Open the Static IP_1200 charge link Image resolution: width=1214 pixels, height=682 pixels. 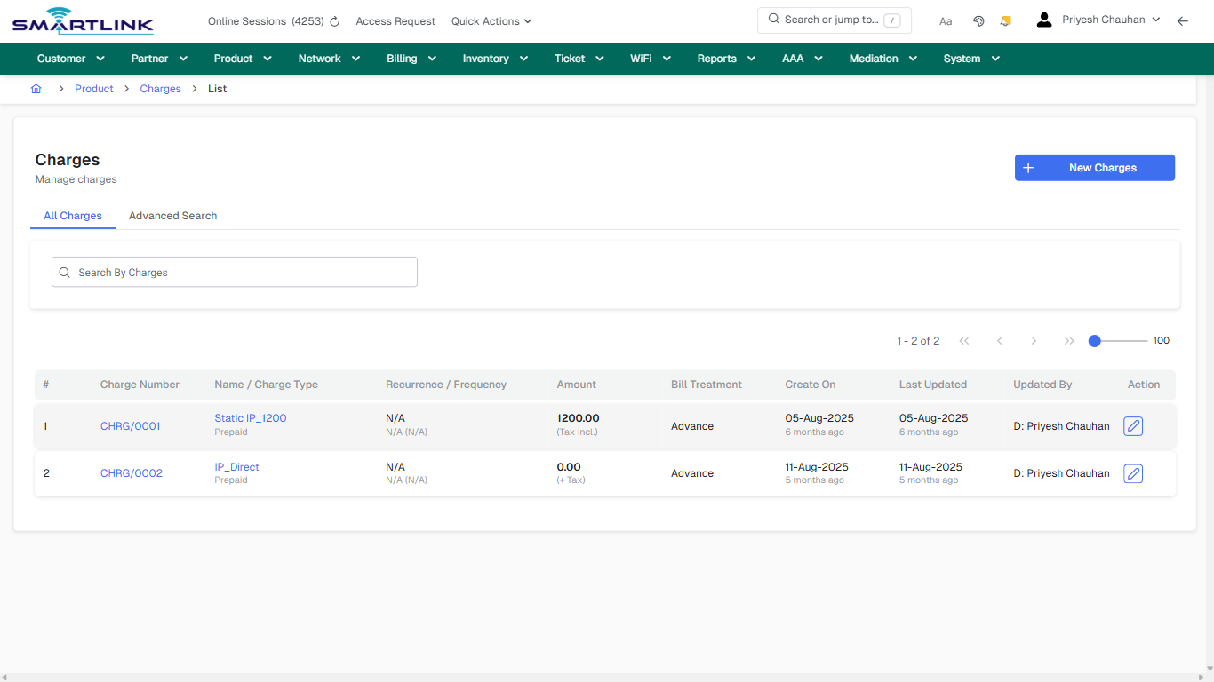pos(250,417)
